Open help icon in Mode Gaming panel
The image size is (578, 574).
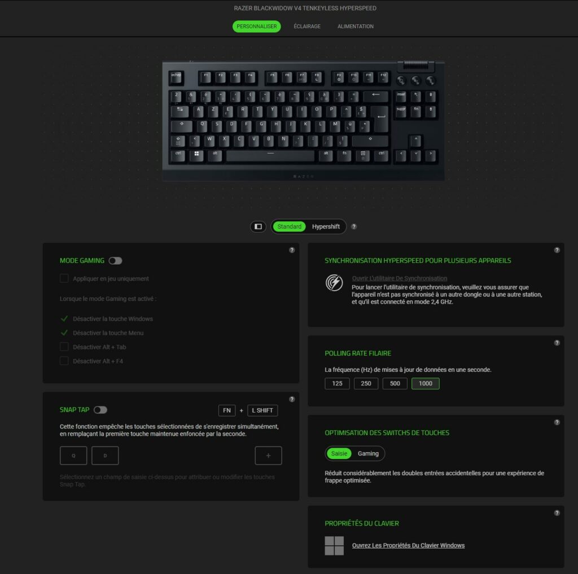click(292, 250)
